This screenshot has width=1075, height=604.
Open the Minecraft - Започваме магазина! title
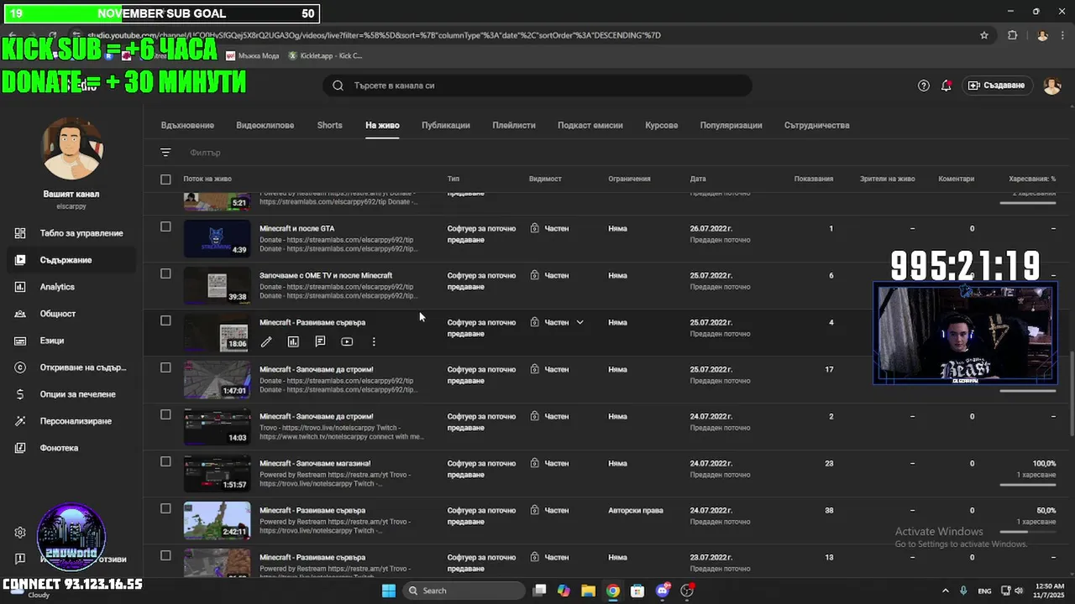(x=315, y=463)
